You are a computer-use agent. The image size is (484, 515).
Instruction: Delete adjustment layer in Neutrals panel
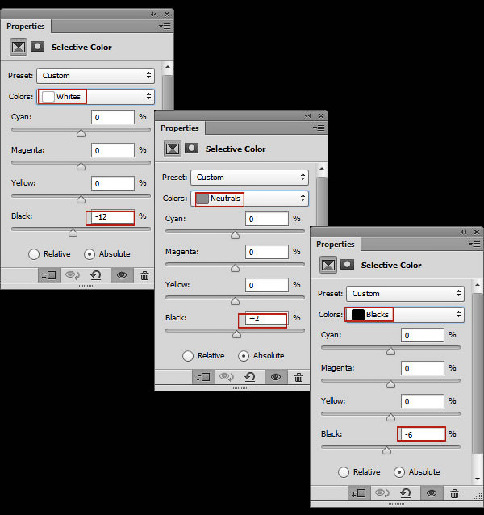click(x=298, y=377)
